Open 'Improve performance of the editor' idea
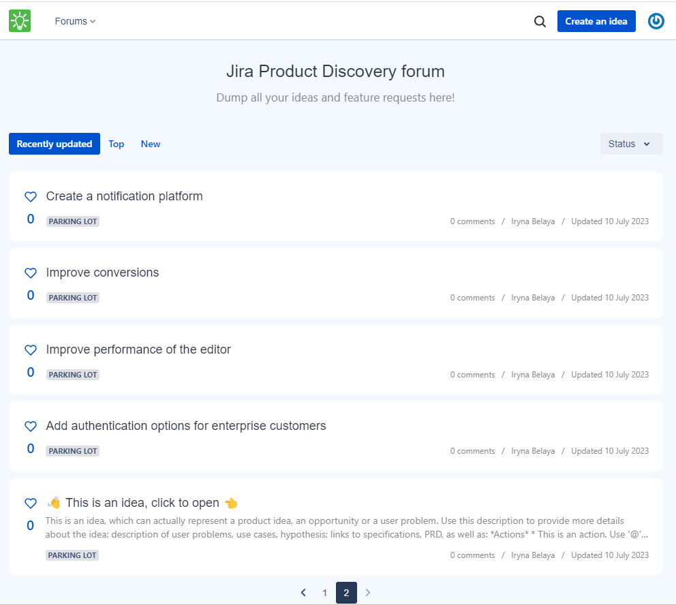 [138, 350]
